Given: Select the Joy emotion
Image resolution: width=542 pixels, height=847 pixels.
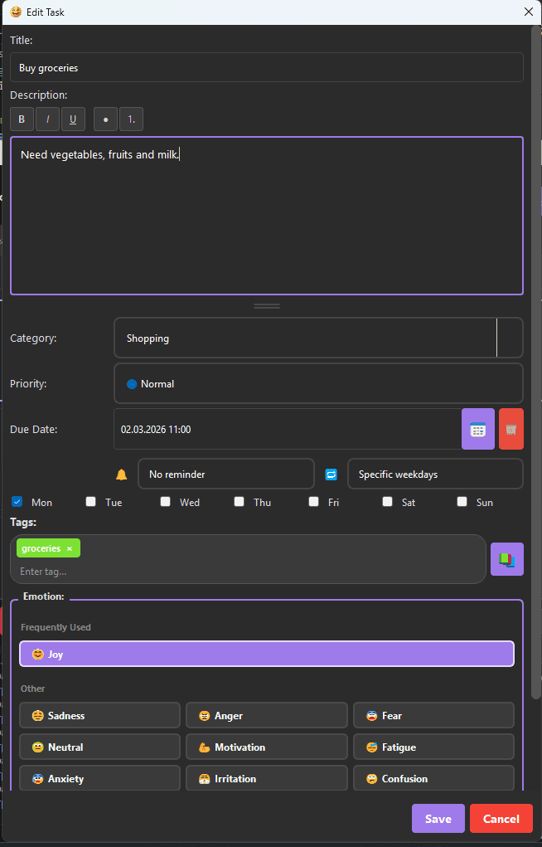Looking at the screenshot, I should pyautogui.click(x=267, y=655).
